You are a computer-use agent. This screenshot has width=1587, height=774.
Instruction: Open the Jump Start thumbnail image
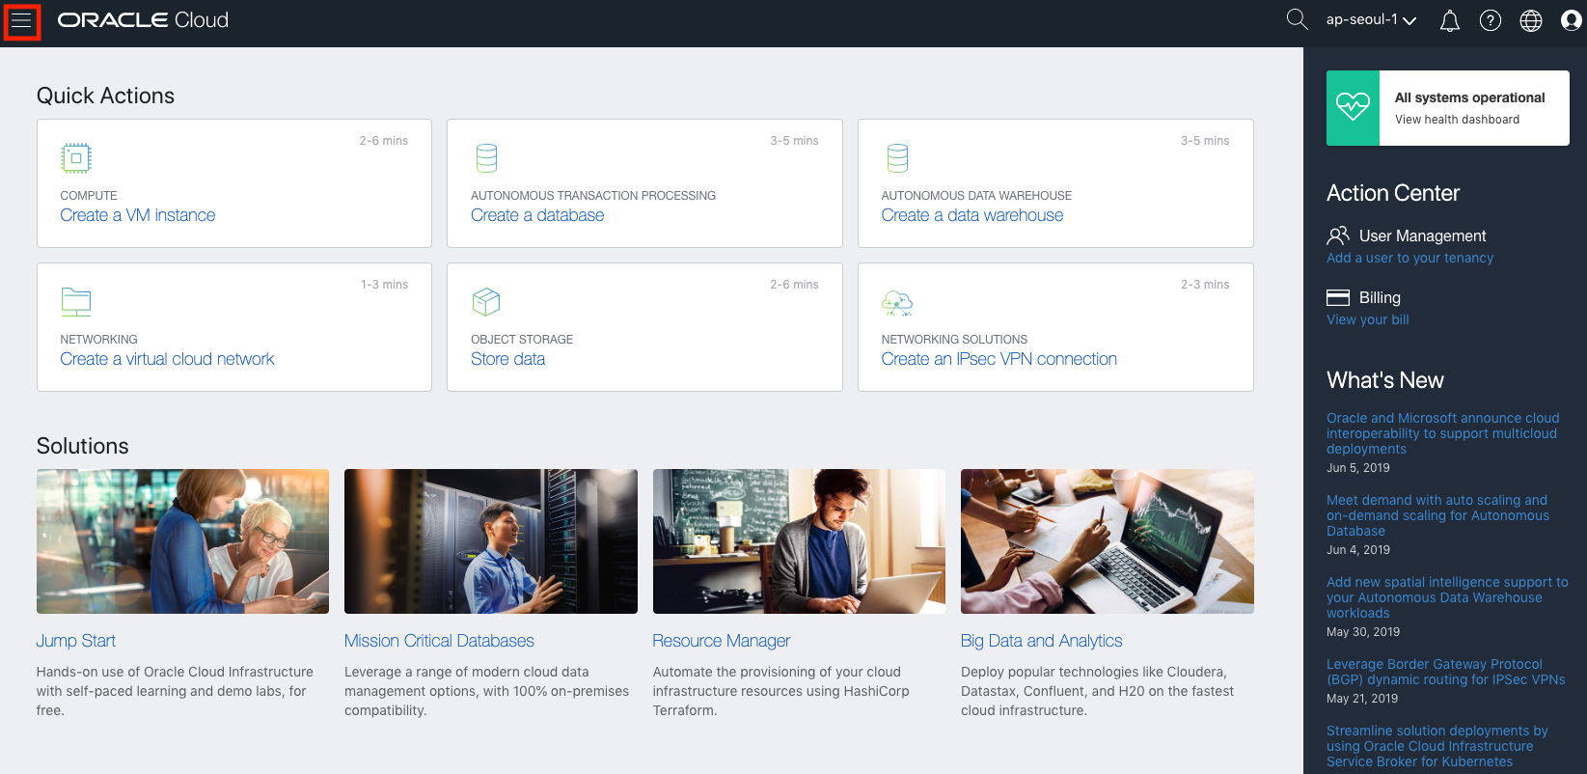pyautogui.click(x=182, y=541)
